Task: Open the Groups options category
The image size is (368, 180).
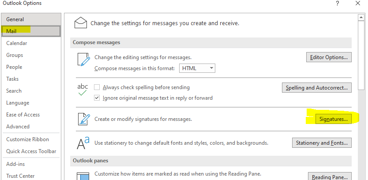Action: (x=31, y=55)
